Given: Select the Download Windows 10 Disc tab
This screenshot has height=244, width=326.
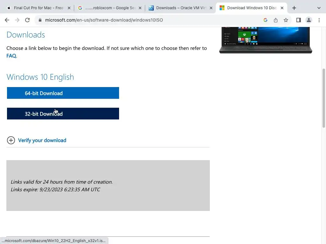Looking at the screenshot, I should point(252,8).
